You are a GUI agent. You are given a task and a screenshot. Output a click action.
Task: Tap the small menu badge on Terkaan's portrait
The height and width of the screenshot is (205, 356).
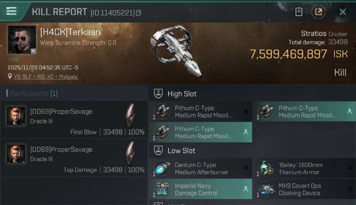click(x=33, y=51)
